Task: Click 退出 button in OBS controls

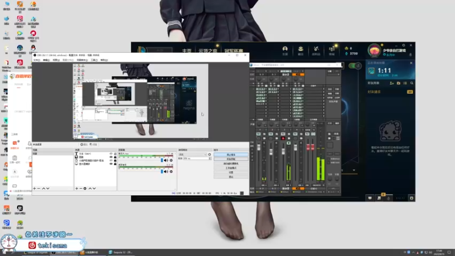Action: pyautogui.click(x=231, y=176)
